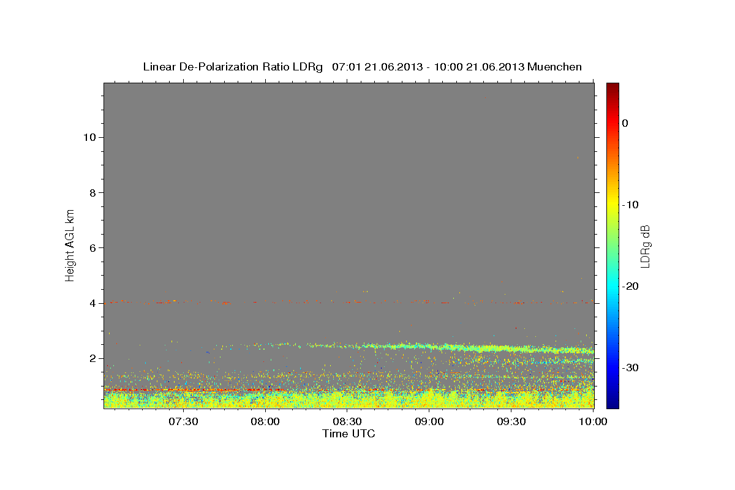The image size is (735, 490).
Task: Click the height tick label 2
Action: pos(91,358)
